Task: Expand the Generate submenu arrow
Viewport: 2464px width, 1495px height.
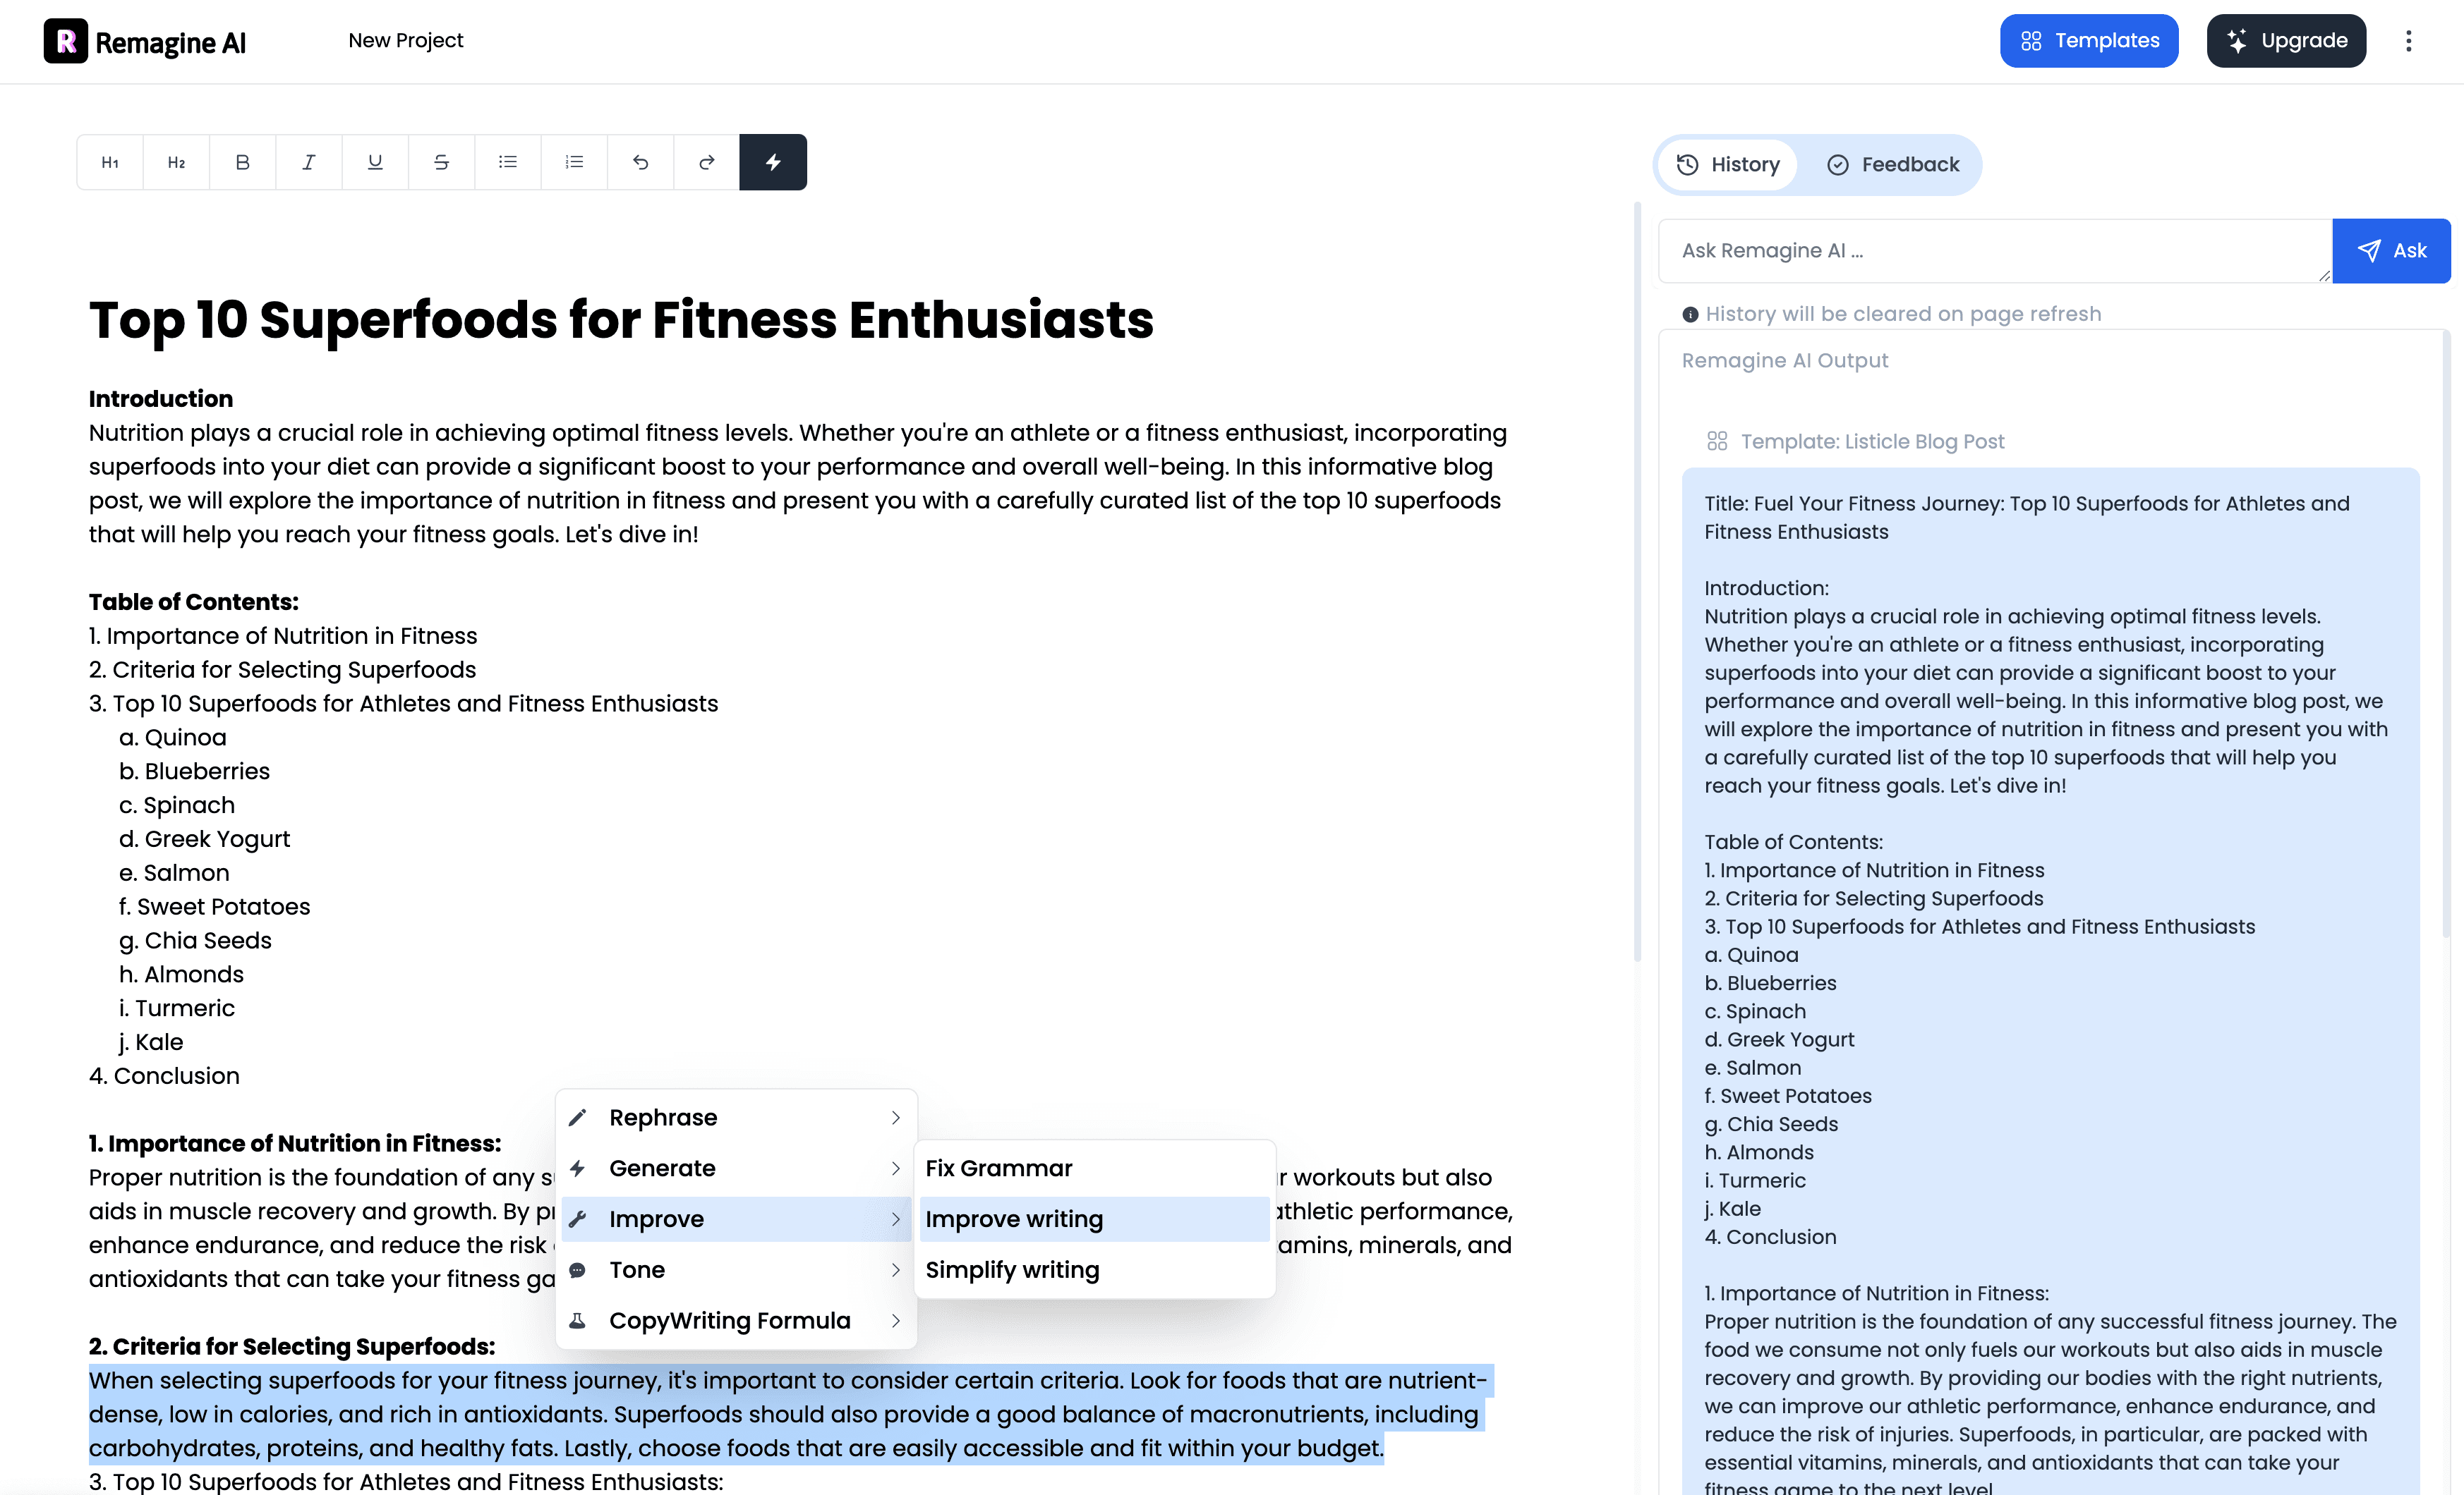Action: point(896,1168)
